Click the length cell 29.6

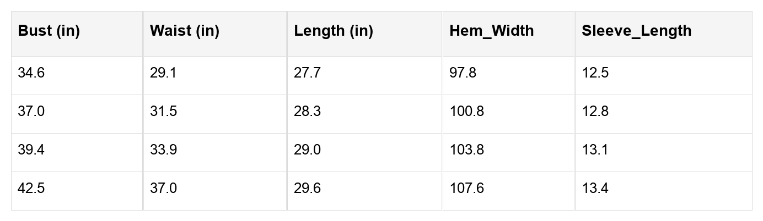307,189
